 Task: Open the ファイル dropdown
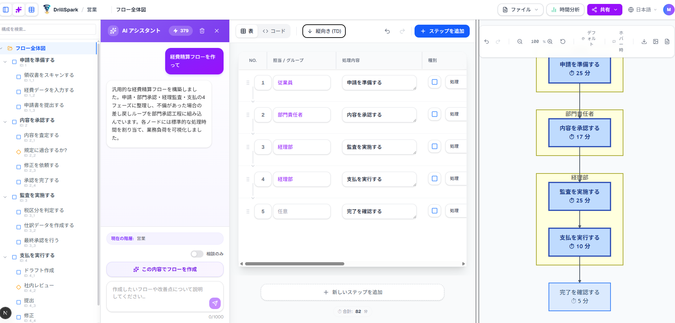[520, 10]
